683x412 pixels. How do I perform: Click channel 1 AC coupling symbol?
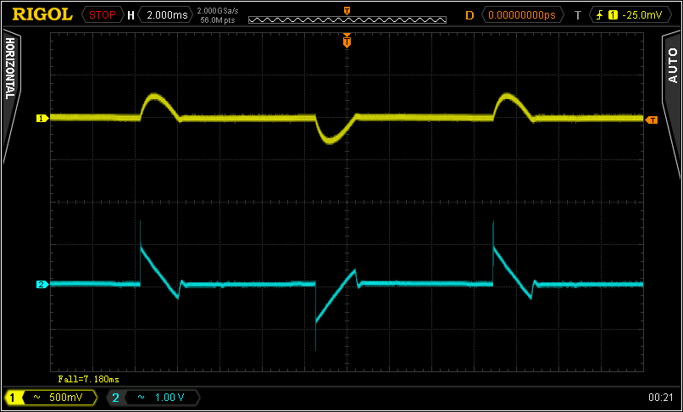[37, 398]
